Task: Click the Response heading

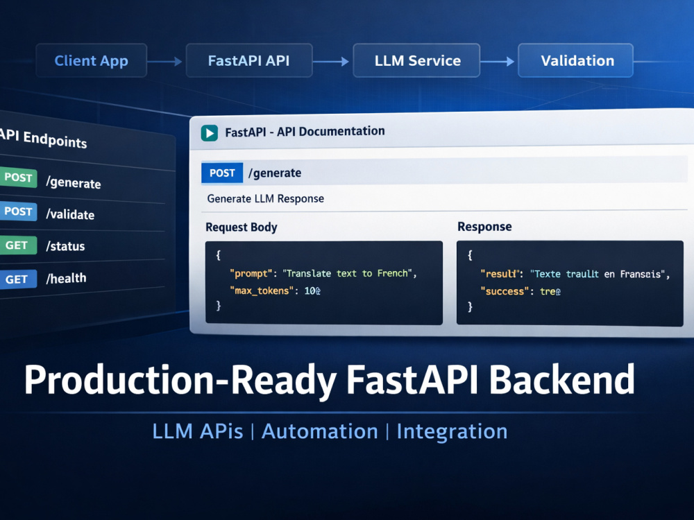Action: [484, 227]
